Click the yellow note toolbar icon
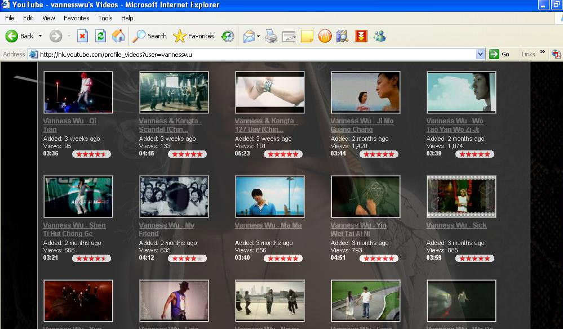Screen dimensions: 563x329 [307, 36]
